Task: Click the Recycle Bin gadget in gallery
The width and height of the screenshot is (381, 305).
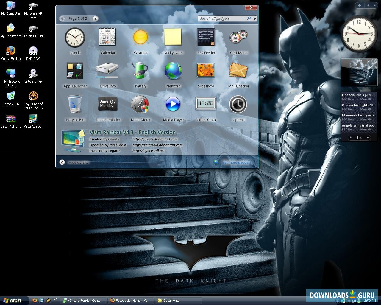Action: coord(75,104)
